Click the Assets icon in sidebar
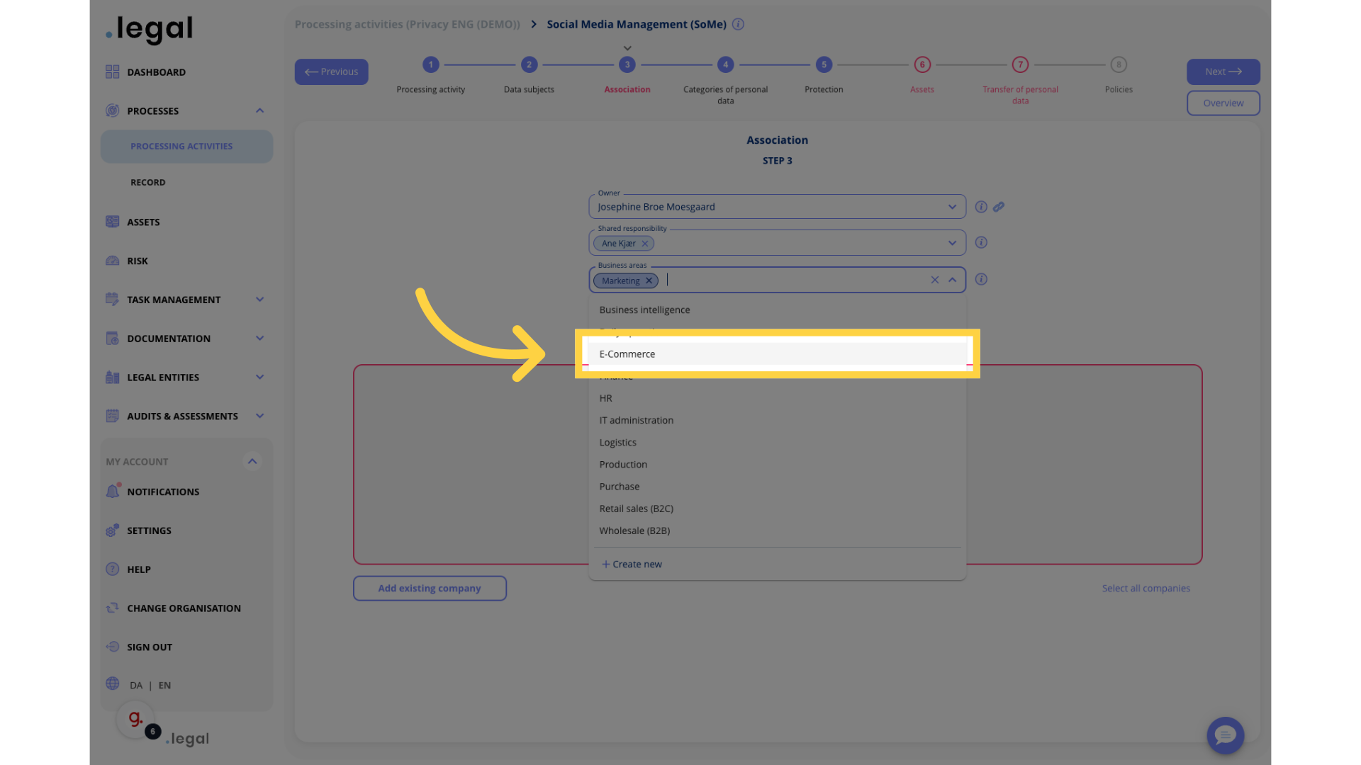Screen dimensions: 1361x765 (111, 222)
